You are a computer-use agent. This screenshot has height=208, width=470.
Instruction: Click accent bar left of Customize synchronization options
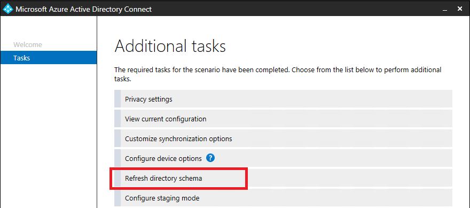[x=117, y=138]
